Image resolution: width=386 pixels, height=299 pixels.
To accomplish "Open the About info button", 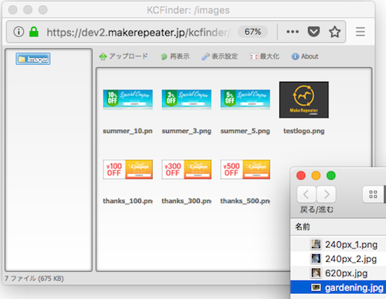I will 305,56.
